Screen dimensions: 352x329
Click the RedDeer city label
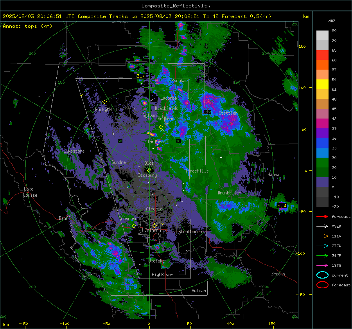pos(166,119)
